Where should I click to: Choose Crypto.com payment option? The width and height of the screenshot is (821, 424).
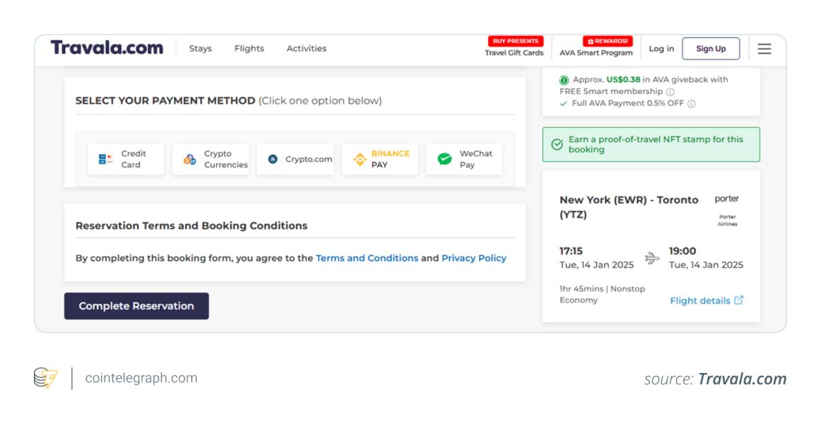click(x=296, y=159)
